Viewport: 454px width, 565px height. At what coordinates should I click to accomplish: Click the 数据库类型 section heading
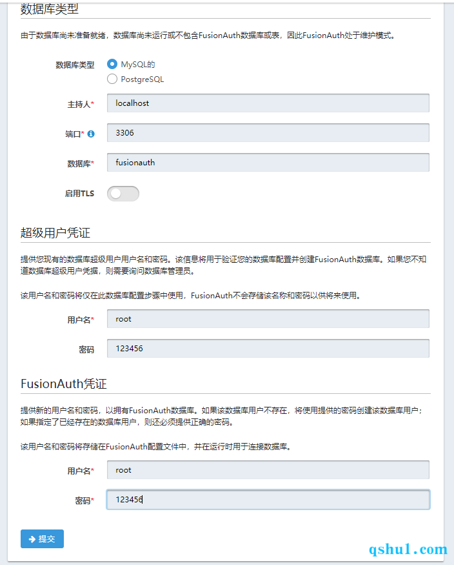coord(49,8)
